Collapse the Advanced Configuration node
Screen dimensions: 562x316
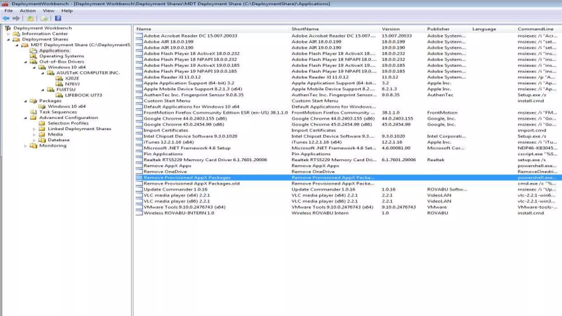[25, 118]
